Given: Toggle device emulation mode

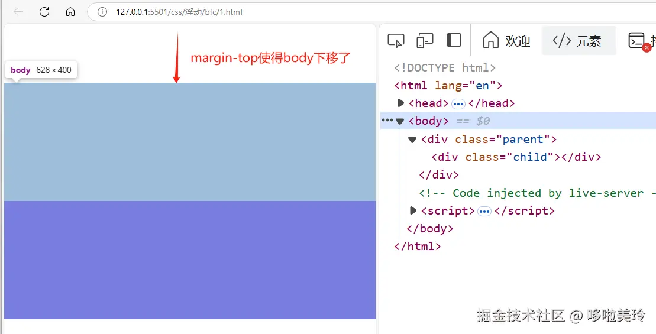Looking at the screenshot, I should click(x=425, y=41).
